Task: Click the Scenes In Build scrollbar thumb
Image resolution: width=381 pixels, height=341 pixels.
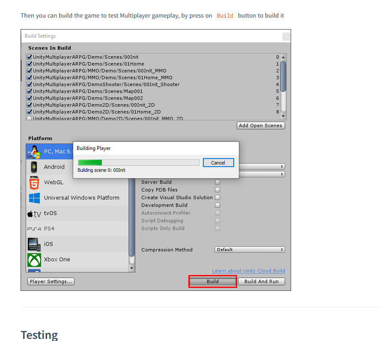Action: click(283, 76)
